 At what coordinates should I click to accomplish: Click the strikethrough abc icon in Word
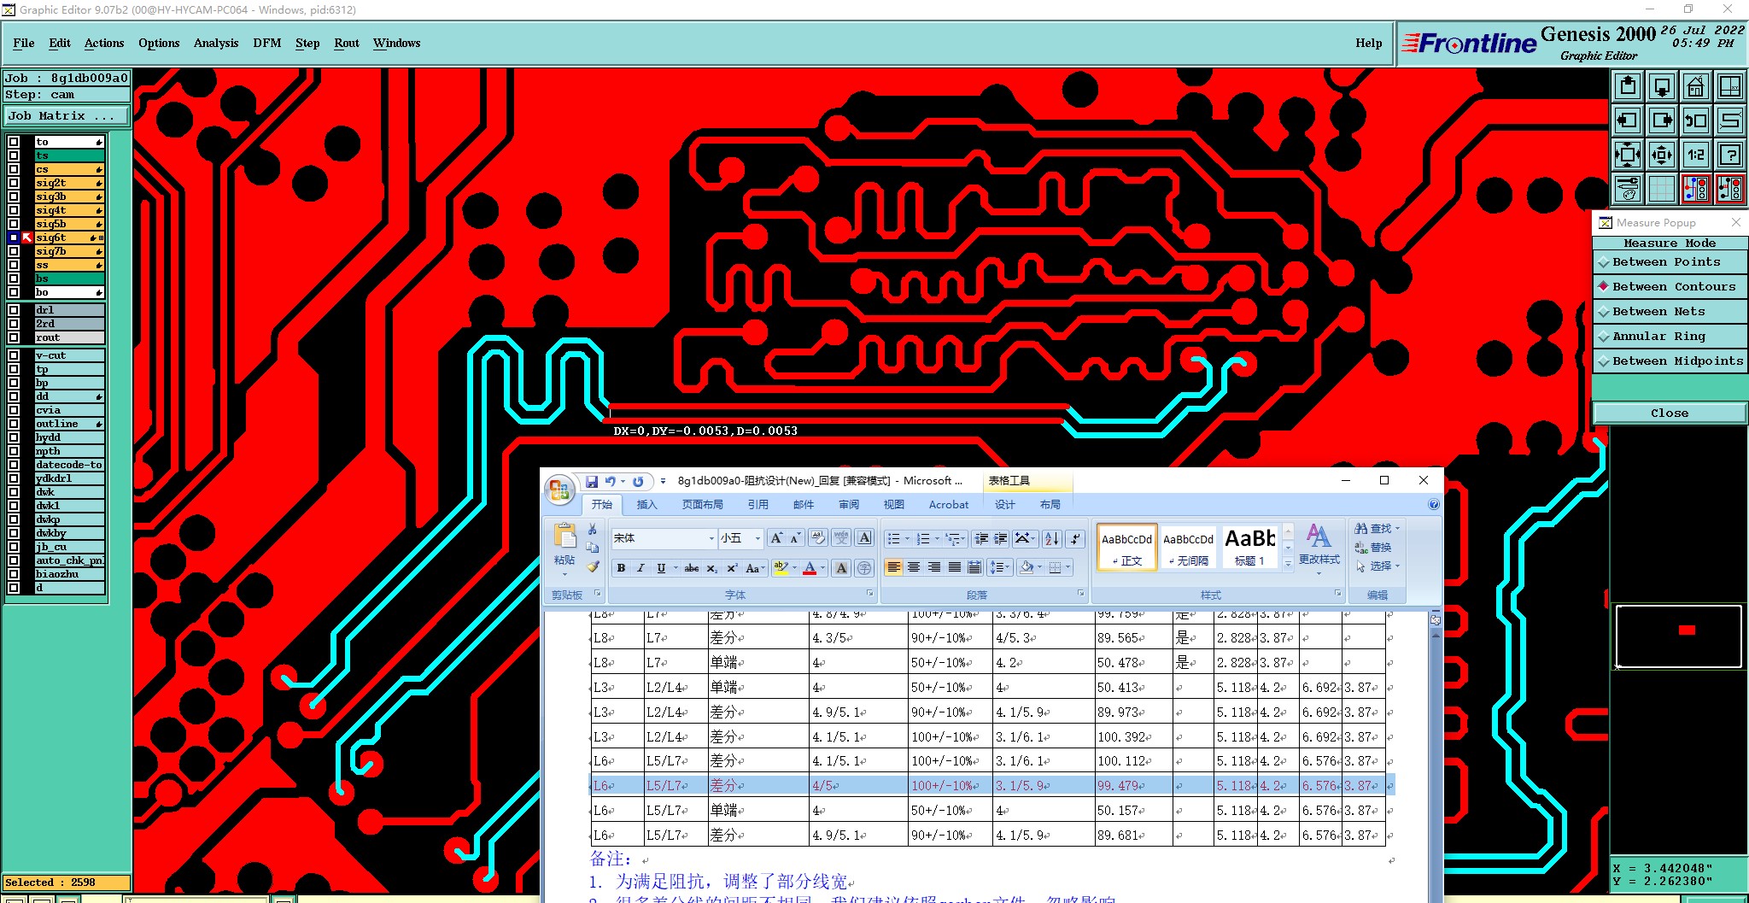pyautogui.click(x=692, y=568)
